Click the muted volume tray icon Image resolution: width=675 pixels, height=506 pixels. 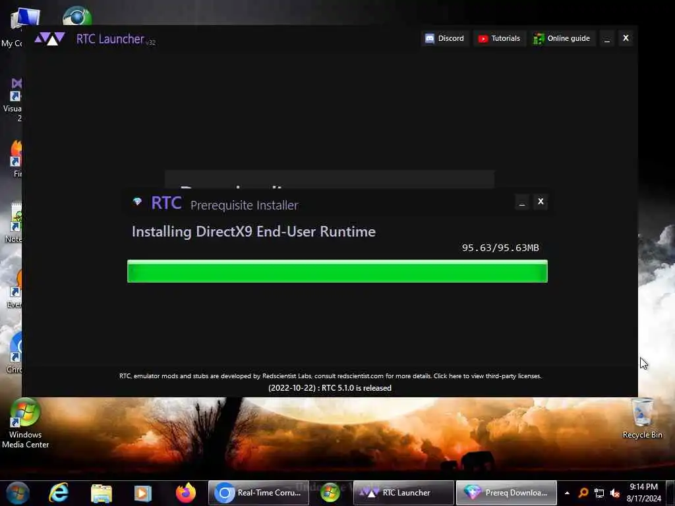click(x=615, y=493)
